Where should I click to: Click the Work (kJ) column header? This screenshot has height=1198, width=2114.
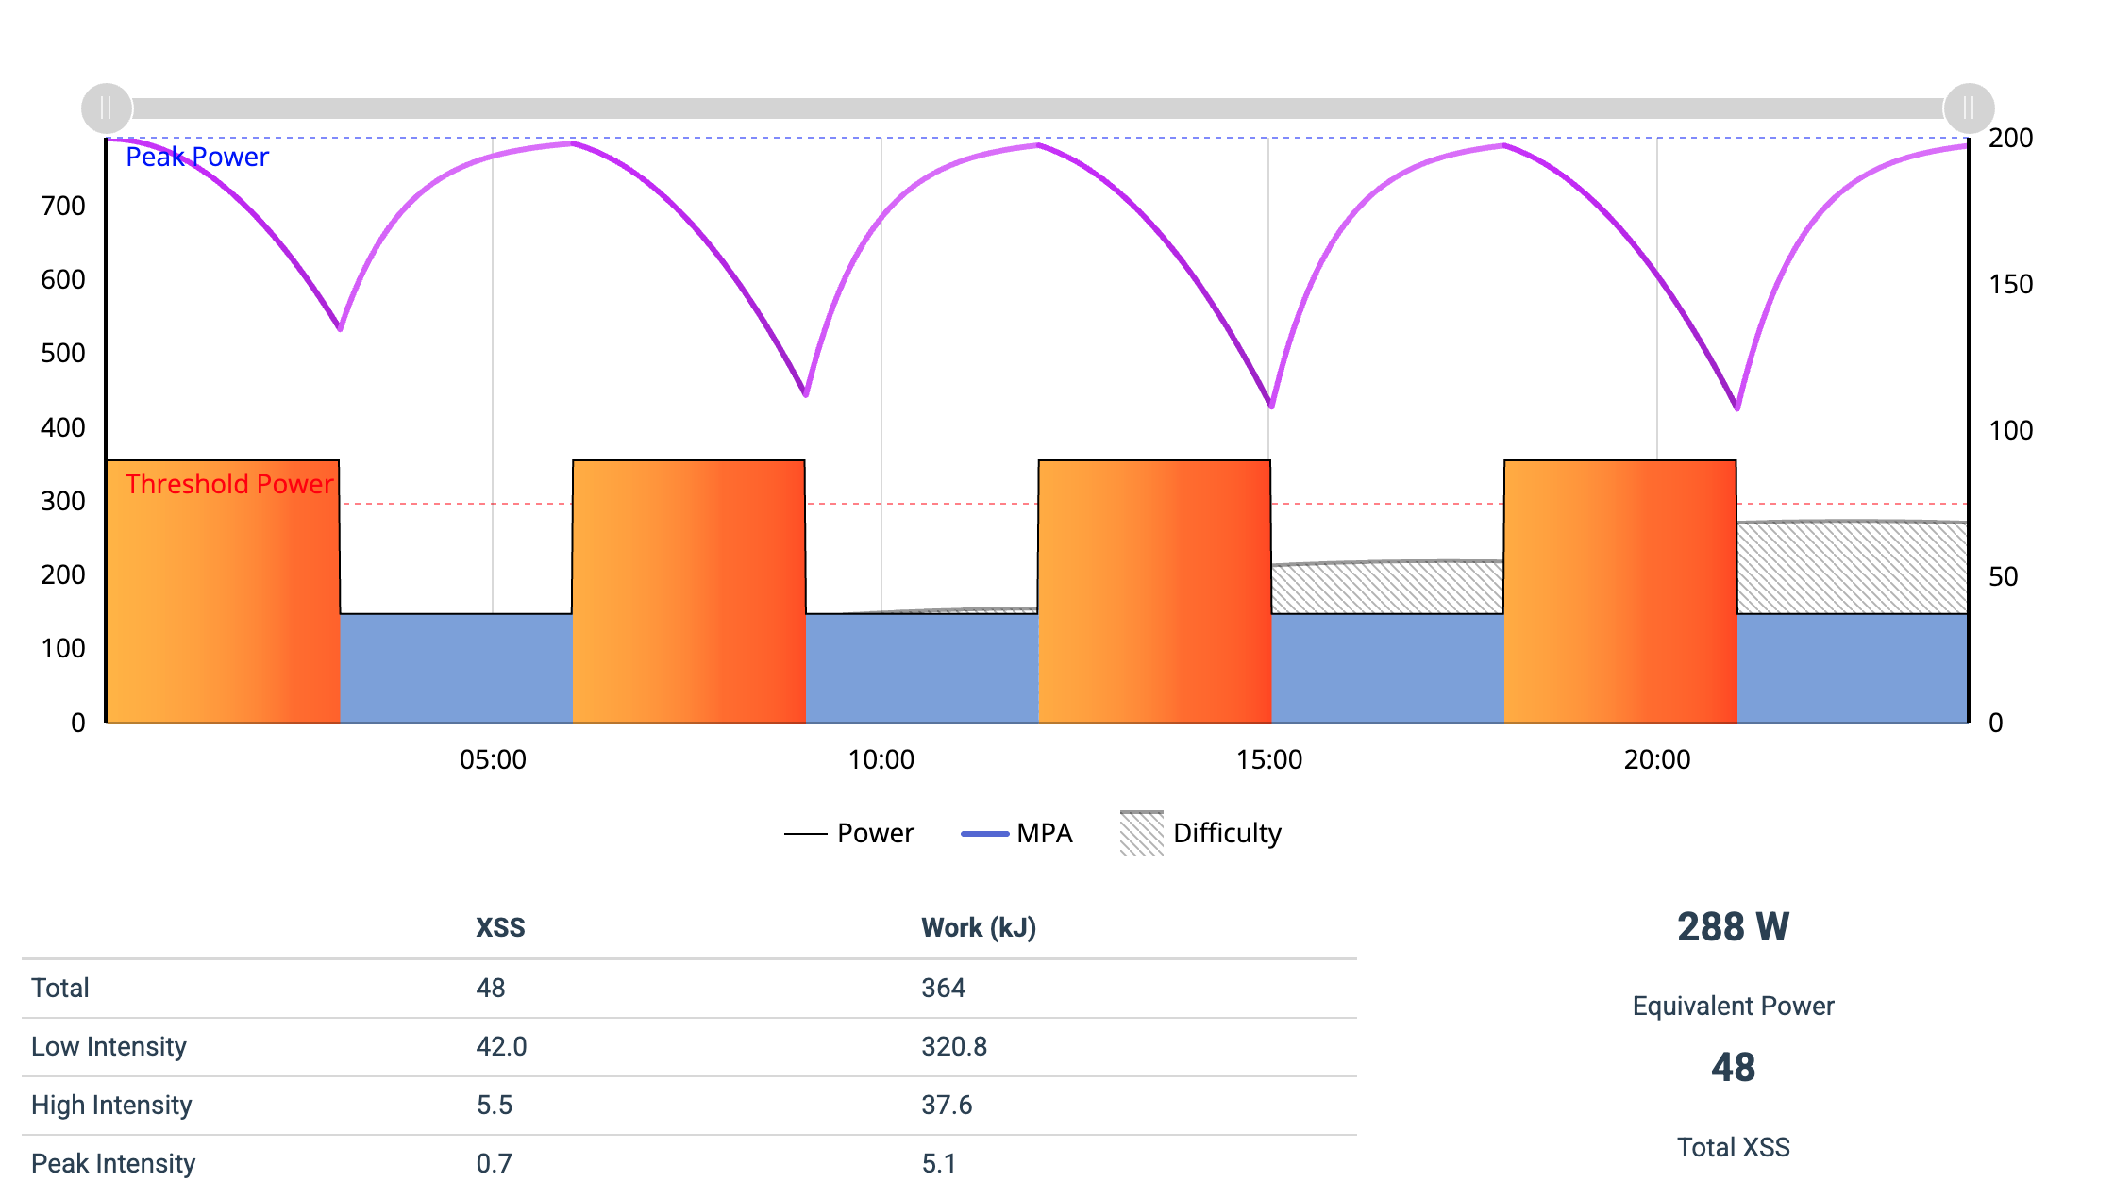click(979, 927)
